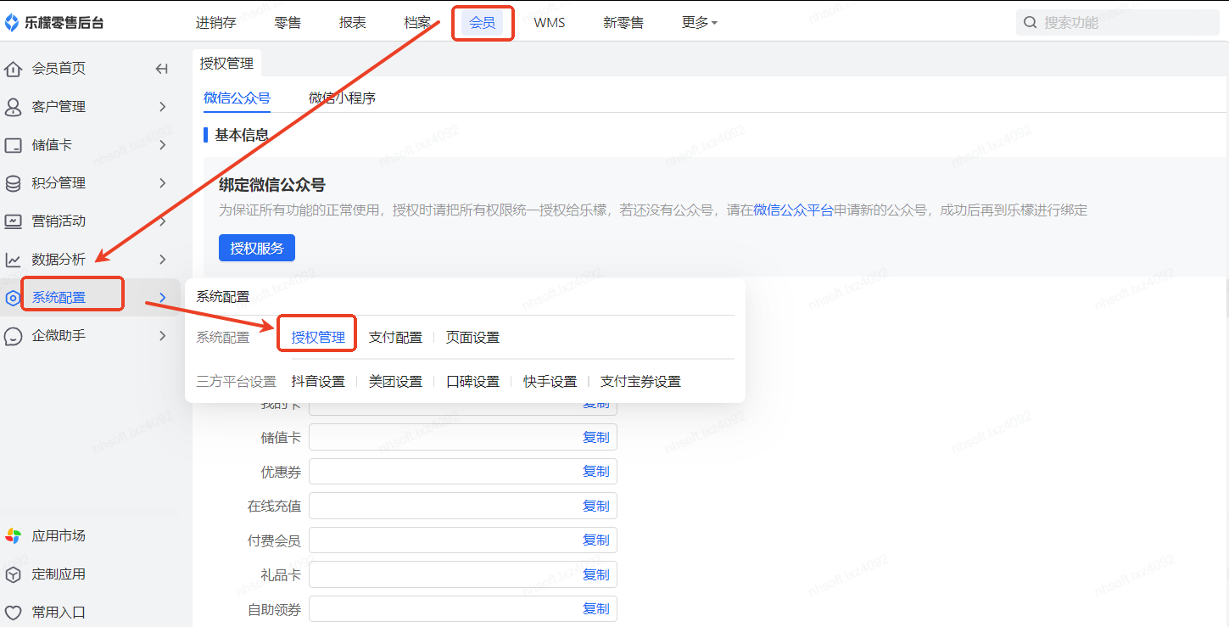Open the 更多 dropdown menu
Screen dimensions: 1229x627
click(700, 23)
